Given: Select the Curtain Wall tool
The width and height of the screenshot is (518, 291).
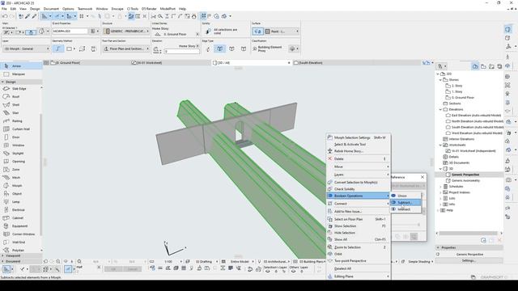Looking at the screenshot, I should click(x=20, y=129).
